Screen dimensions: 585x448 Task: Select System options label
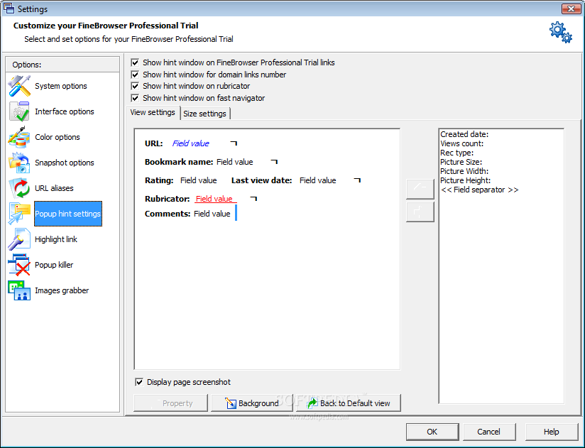click(x=61, y=86)
